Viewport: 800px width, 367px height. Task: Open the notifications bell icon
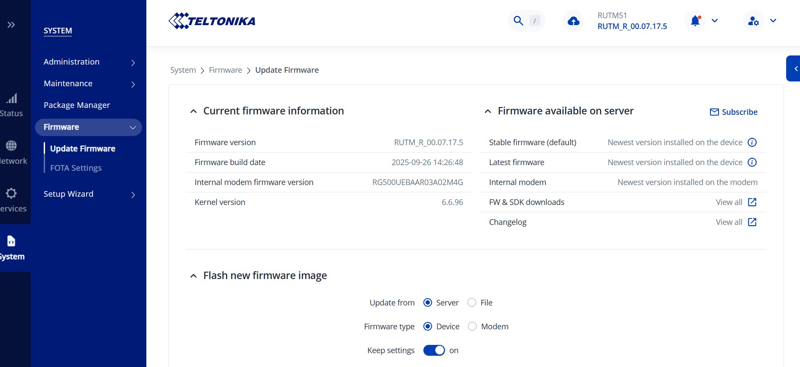[x=695, y=21]
